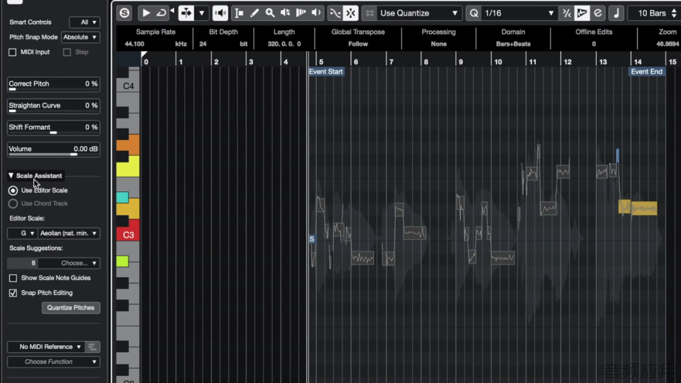Click the cyan highlighted piano key
The image size is (681, 383).
(122, 197)
